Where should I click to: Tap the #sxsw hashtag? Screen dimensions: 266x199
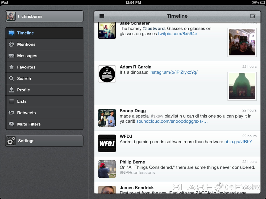coord(157,116)
